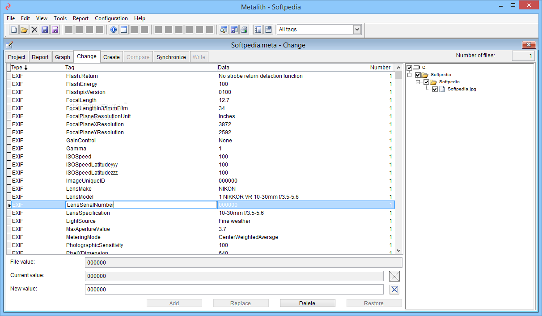This screenshot has height=316, width=542.
Task: Click the New value input field
Action: pos(234,290)
